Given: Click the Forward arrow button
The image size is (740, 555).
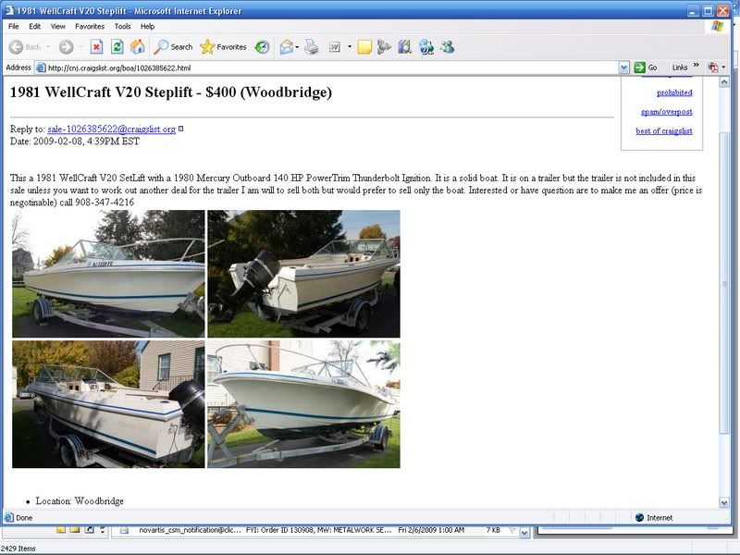Looking at the screenshot, I should tap(66, 47).
